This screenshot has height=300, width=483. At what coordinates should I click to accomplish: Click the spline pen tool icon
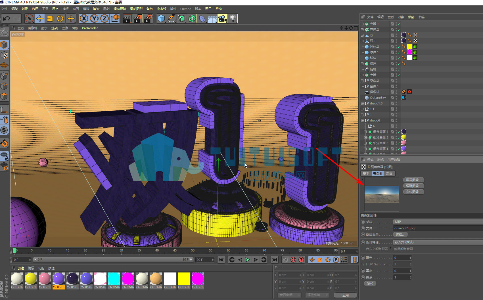pos(172,19)
